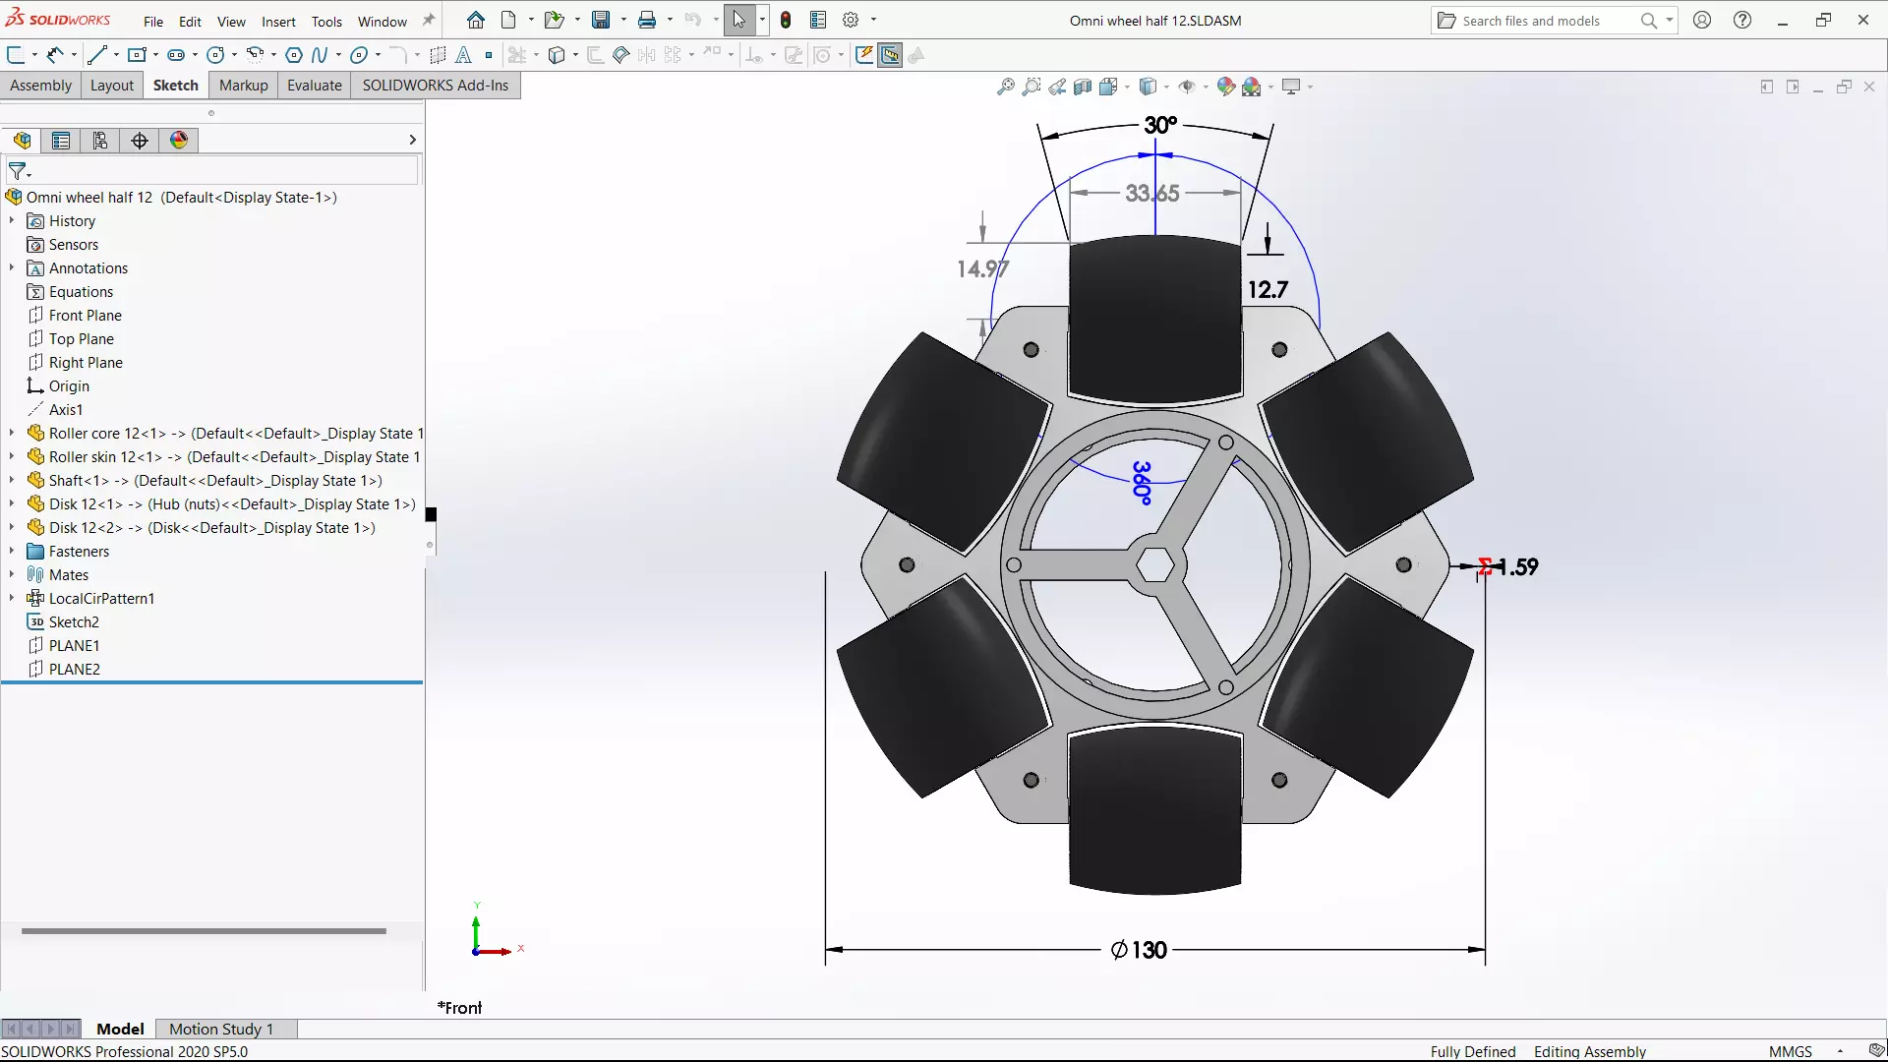Click the feature tree horizontal scrollbar
This screenshot has height=1062, width=1888.
(x=204, y=930)
